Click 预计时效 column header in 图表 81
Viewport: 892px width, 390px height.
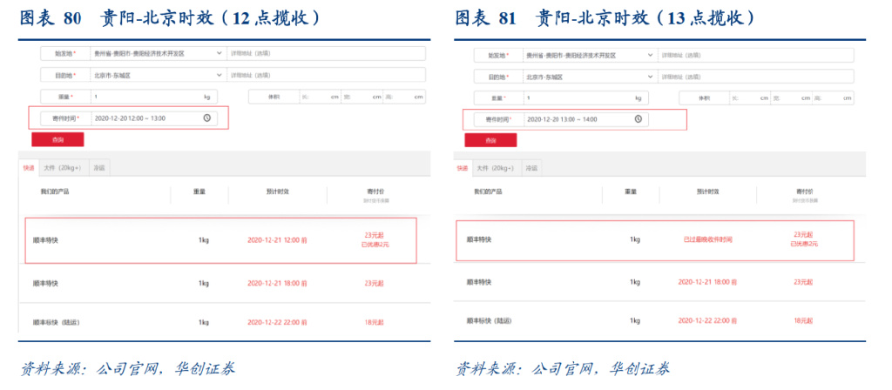tap(707, 192)
